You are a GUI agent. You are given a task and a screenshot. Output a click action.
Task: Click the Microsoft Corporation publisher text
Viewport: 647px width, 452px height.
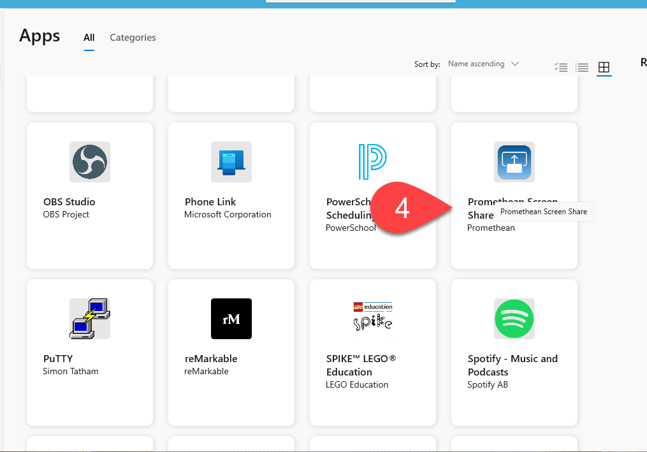[228, 215]
